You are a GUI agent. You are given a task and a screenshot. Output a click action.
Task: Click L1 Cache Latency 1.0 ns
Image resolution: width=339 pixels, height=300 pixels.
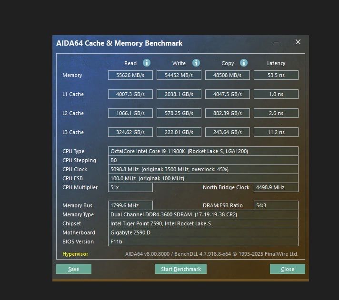click(x=276, y=94)
